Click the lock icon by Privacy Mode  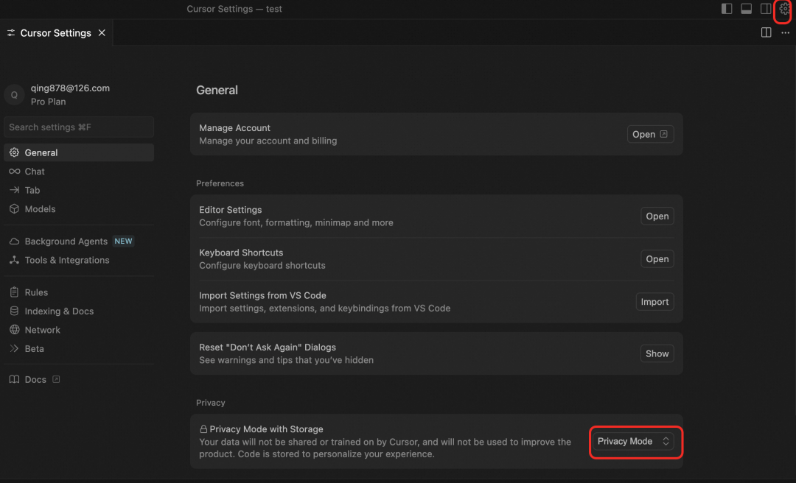click(203, 429)
